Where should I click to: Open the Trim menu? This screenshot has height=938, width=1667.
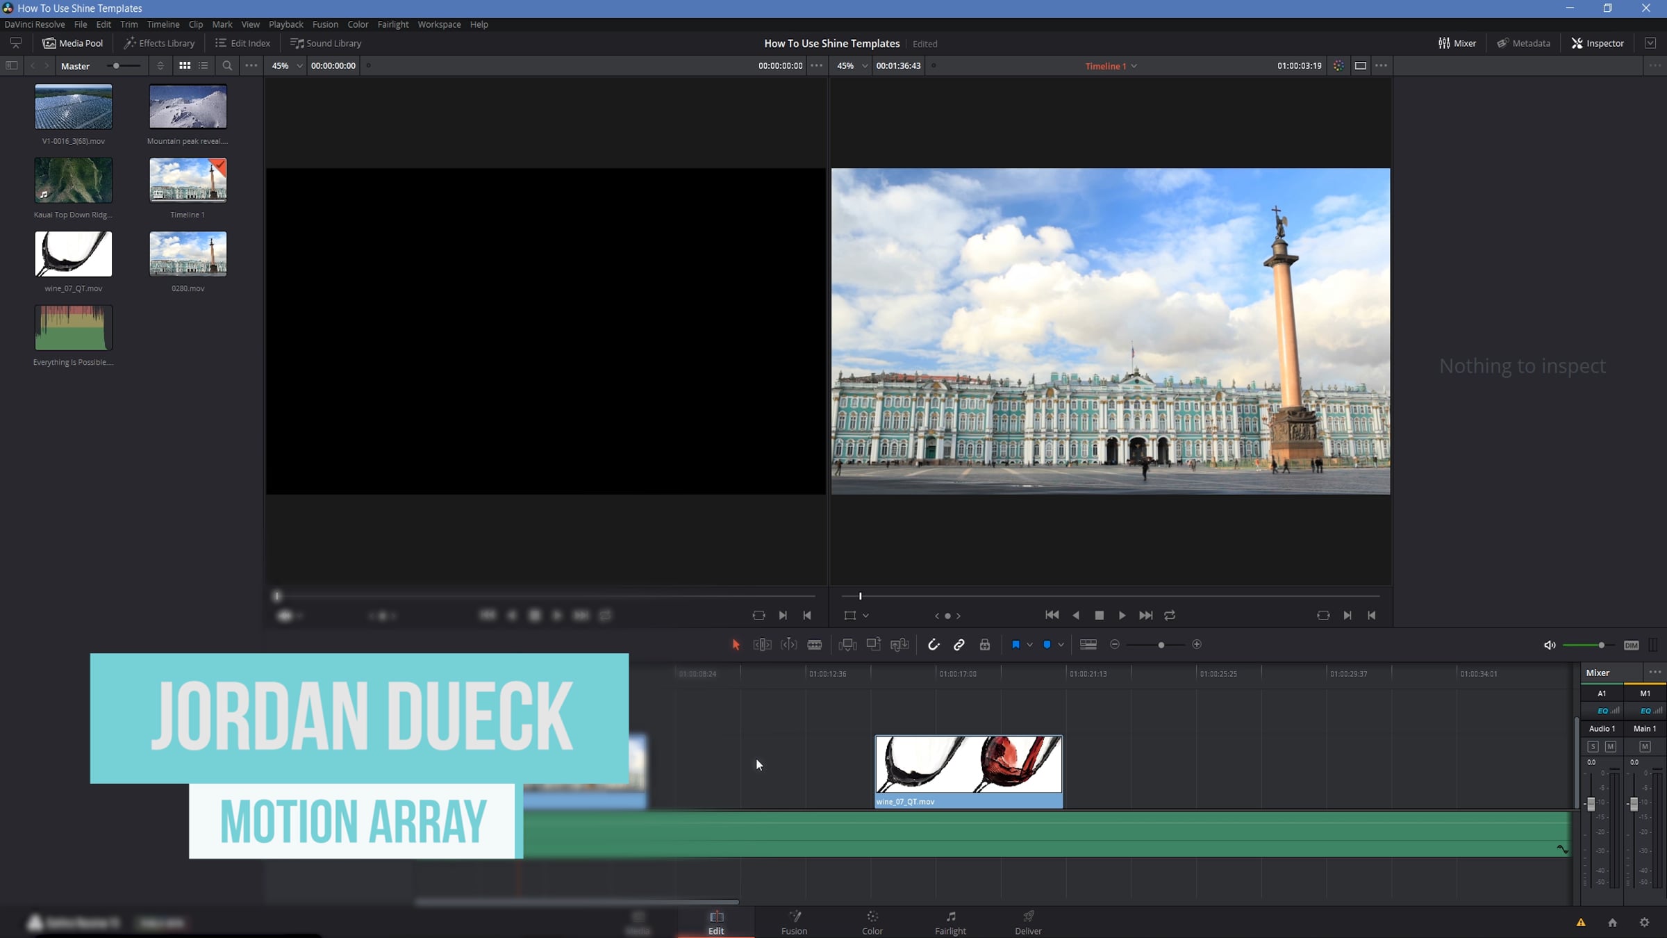click(128, 24)
